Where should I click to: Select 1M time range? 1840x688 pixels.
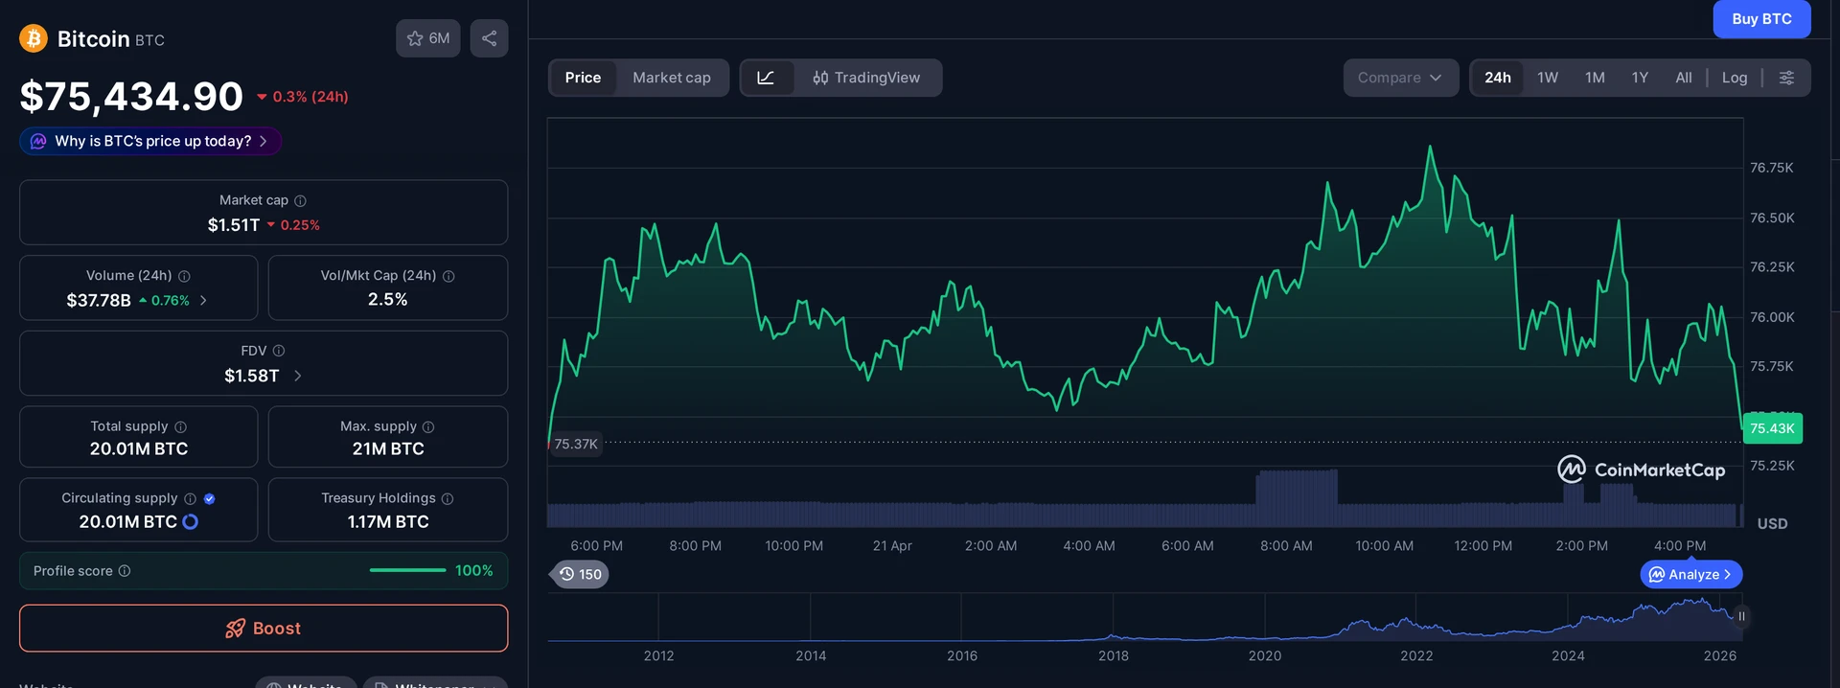tap(1595, 78)
